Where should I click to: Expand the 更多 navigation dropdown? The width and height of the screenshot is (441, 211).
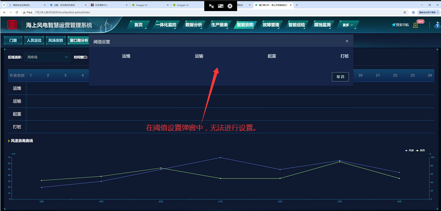[348, 25]
